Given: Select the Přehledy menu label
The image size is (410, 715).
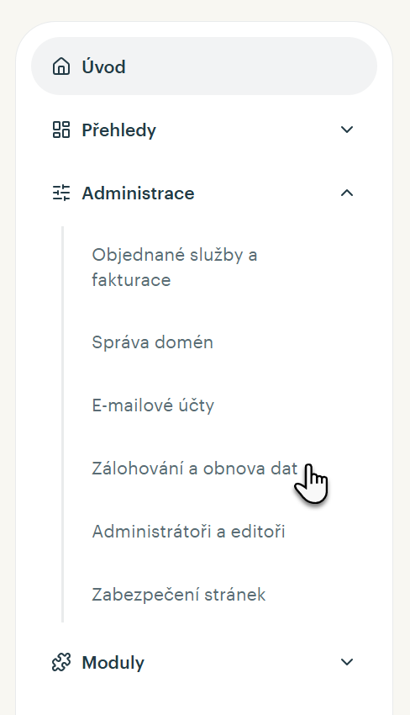Looking at the screenshot, I should click(x=119, y=130).
